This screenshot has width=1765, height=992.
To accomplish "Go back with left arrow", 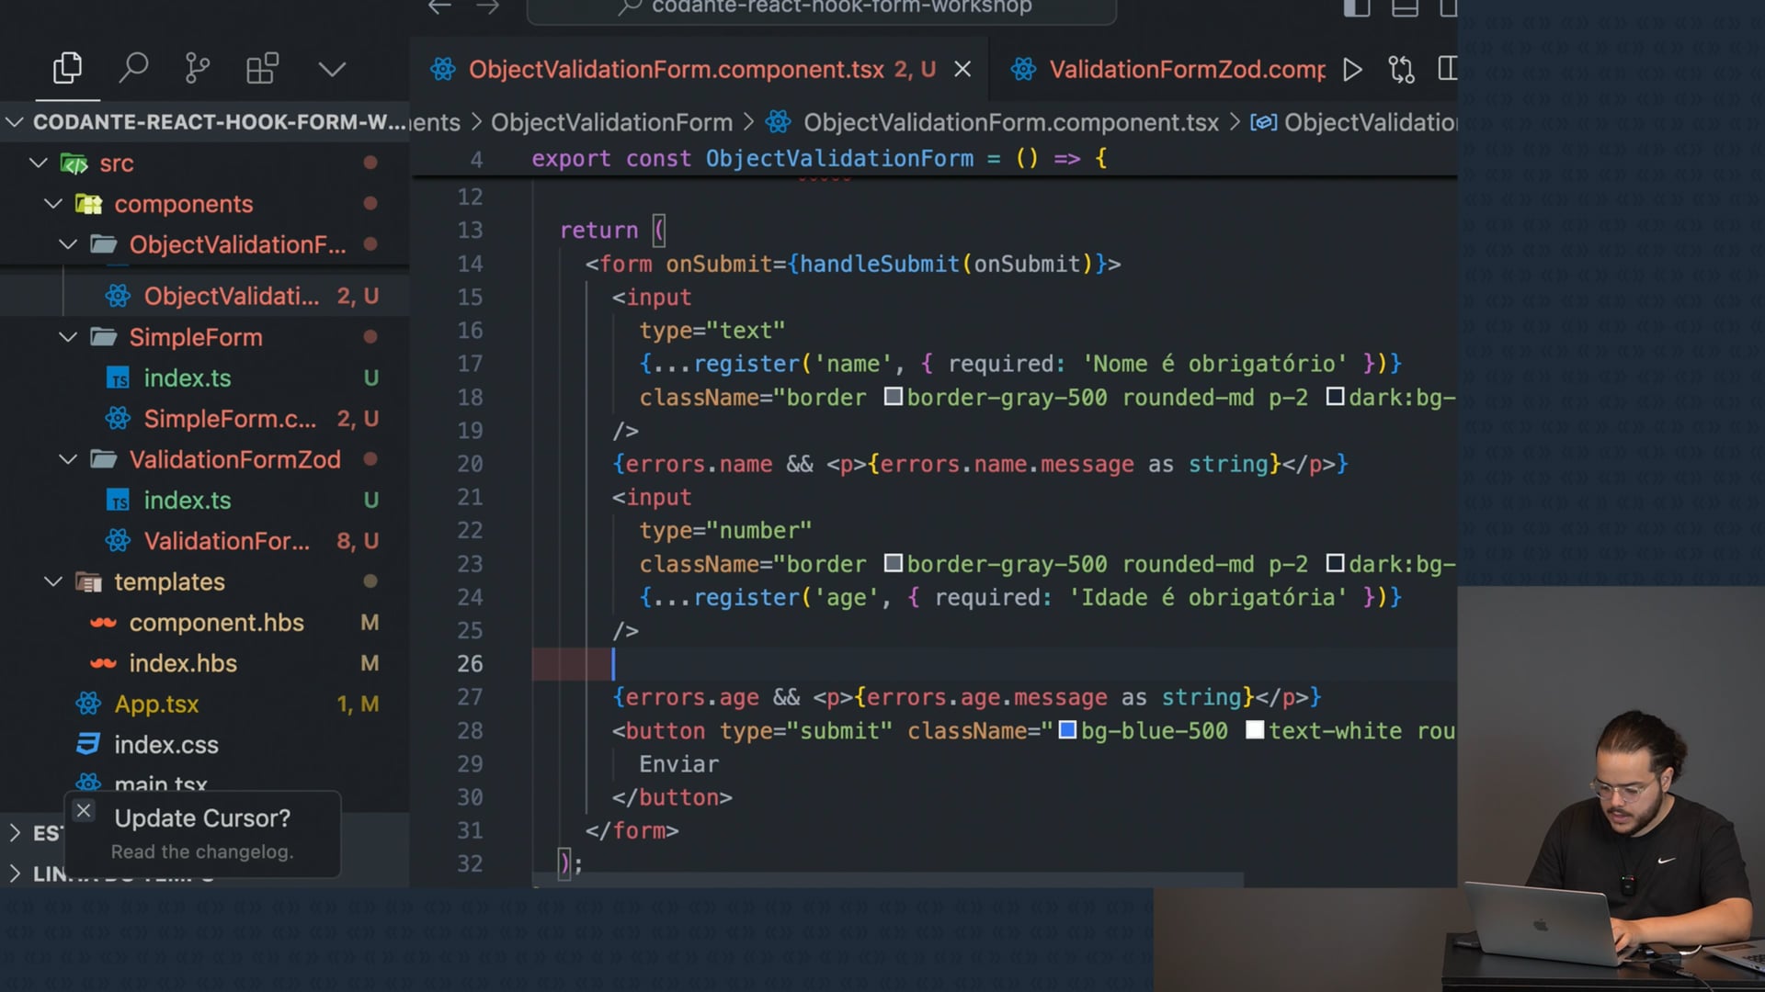I will click(x=439, y=7).
